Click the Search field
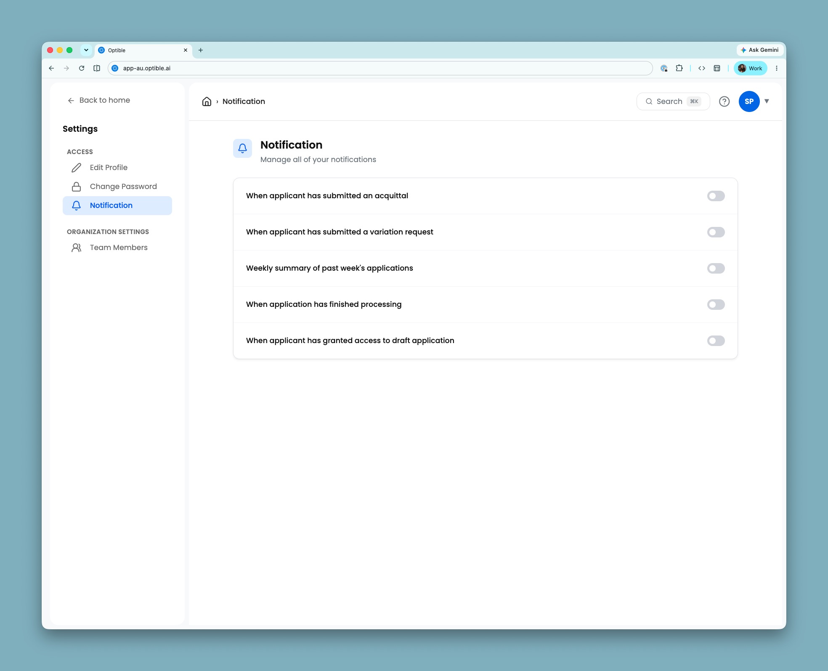 pyautogui.click(x=673, y=101)
